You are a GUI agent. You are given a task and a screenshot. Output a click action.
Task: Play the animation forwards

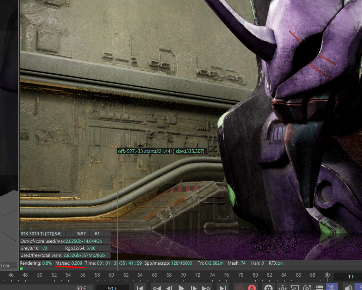pyautogui.click(x=181, y=288)
